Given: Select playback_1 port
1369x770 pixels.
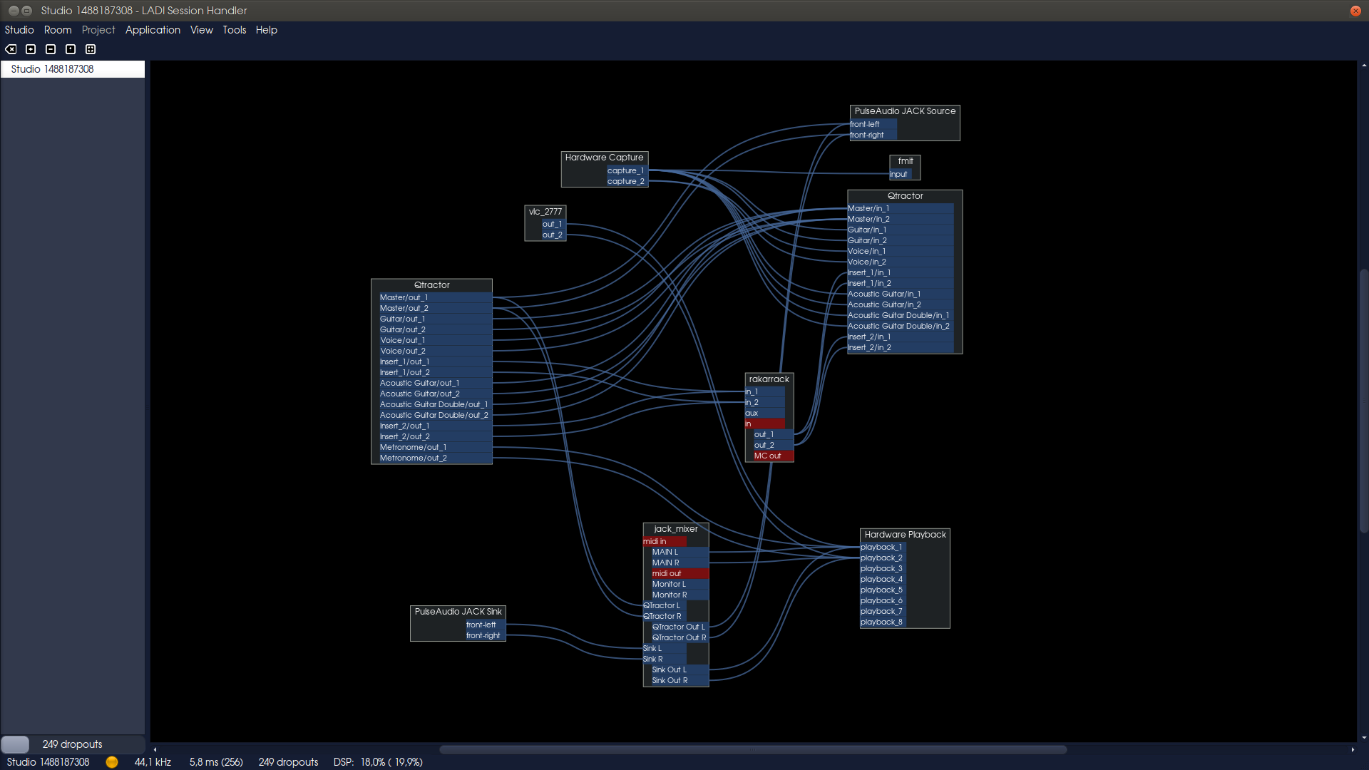Looking at the screenshot, I should point(882,548).
